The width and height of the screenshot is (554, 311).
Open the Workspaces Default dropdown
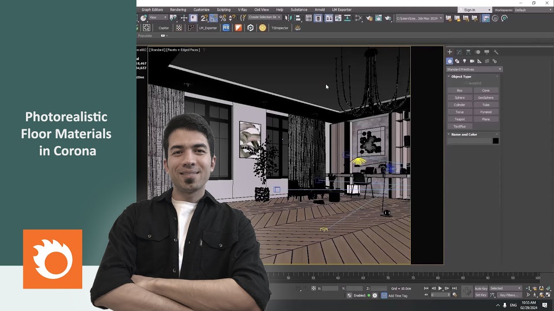click(533, 10)
